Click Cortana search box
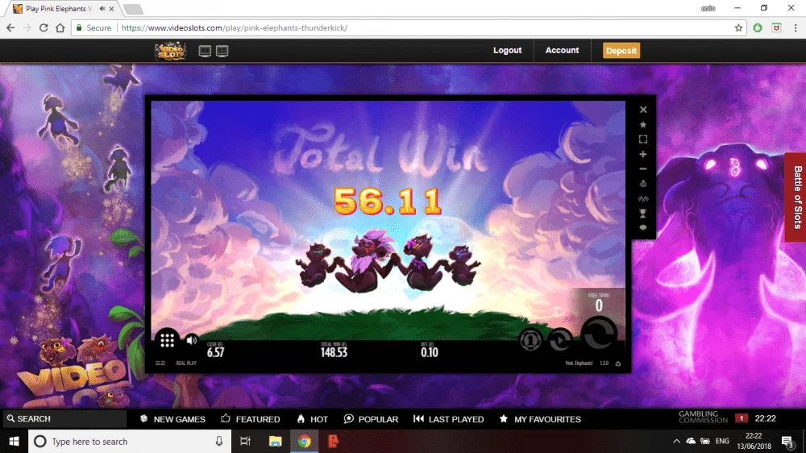The height and width of the screenshot is (453, 806). click(x=130, y=441)
